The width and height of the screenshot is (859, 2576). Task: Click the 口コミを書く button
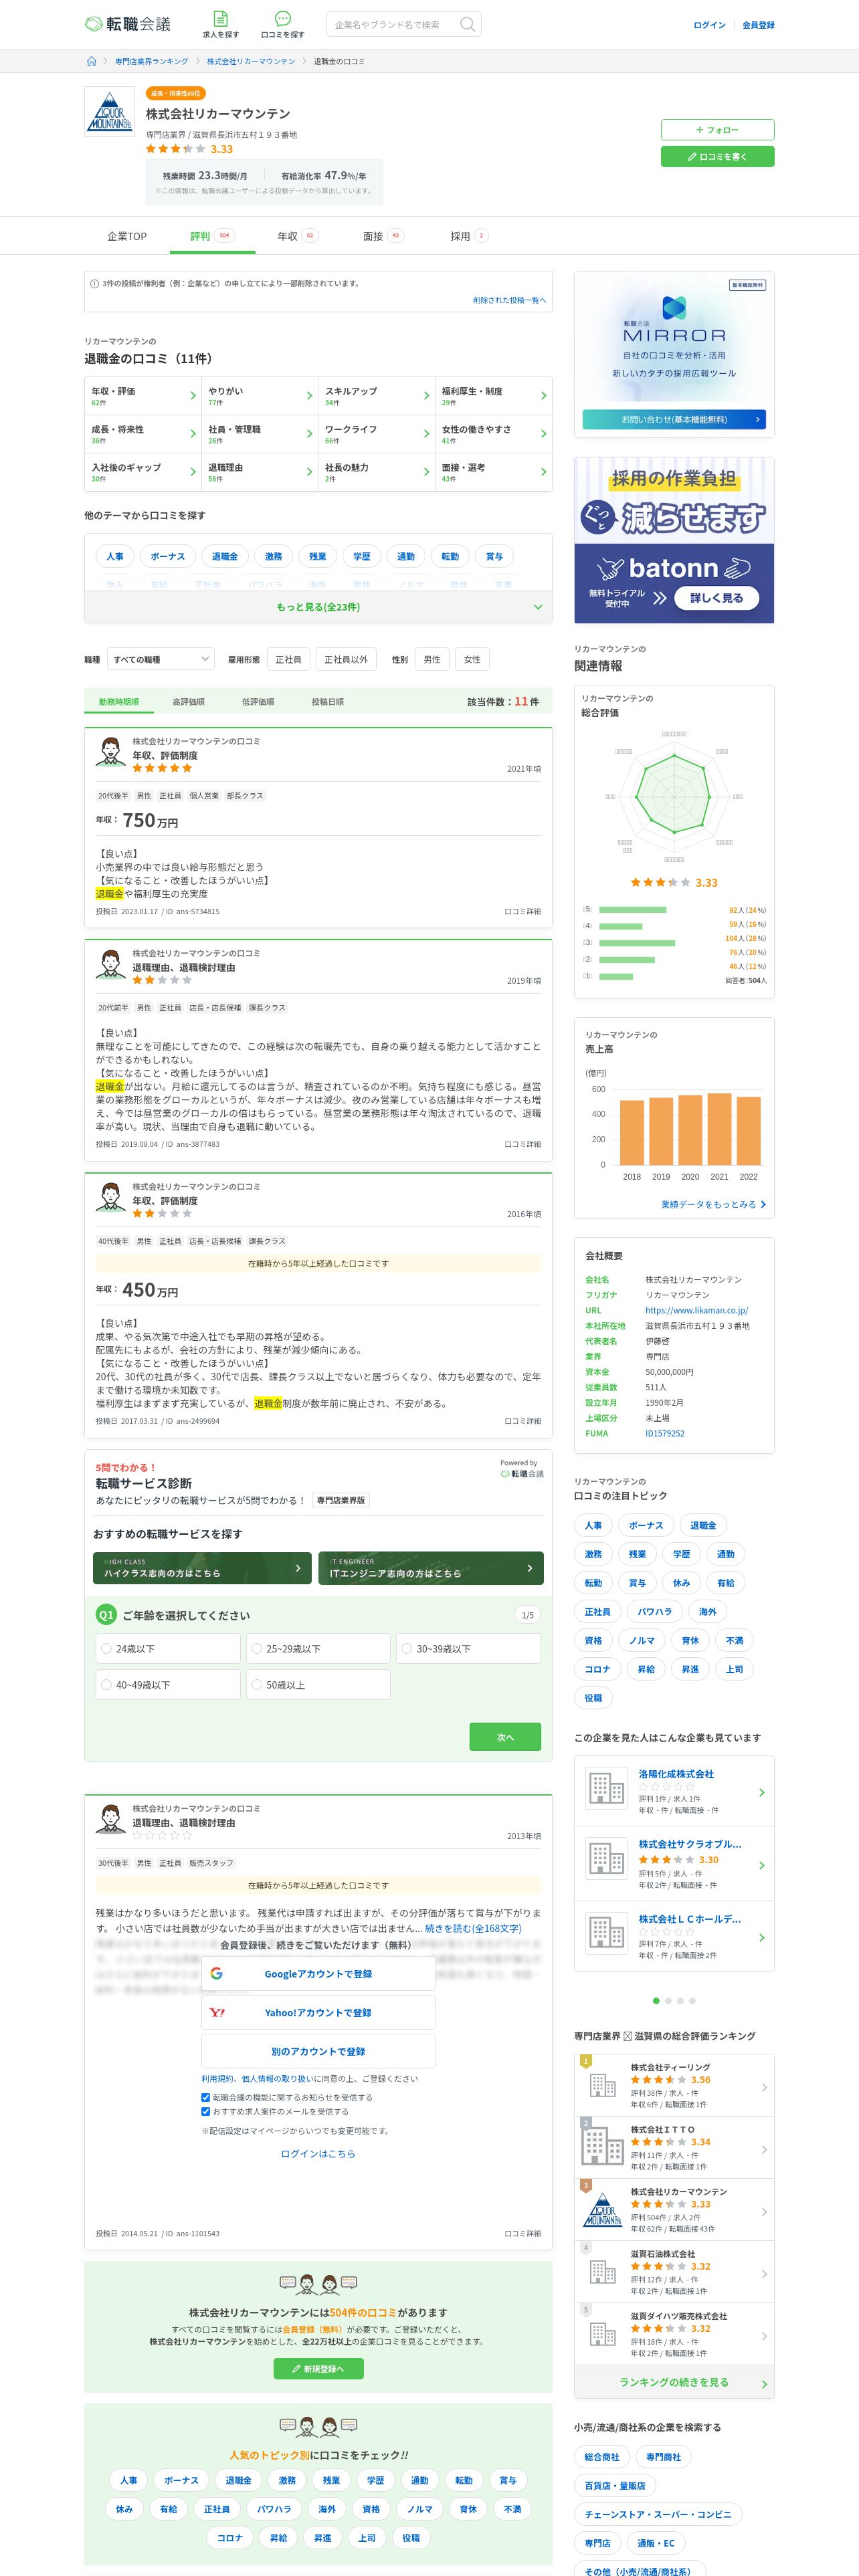[717, 156]
